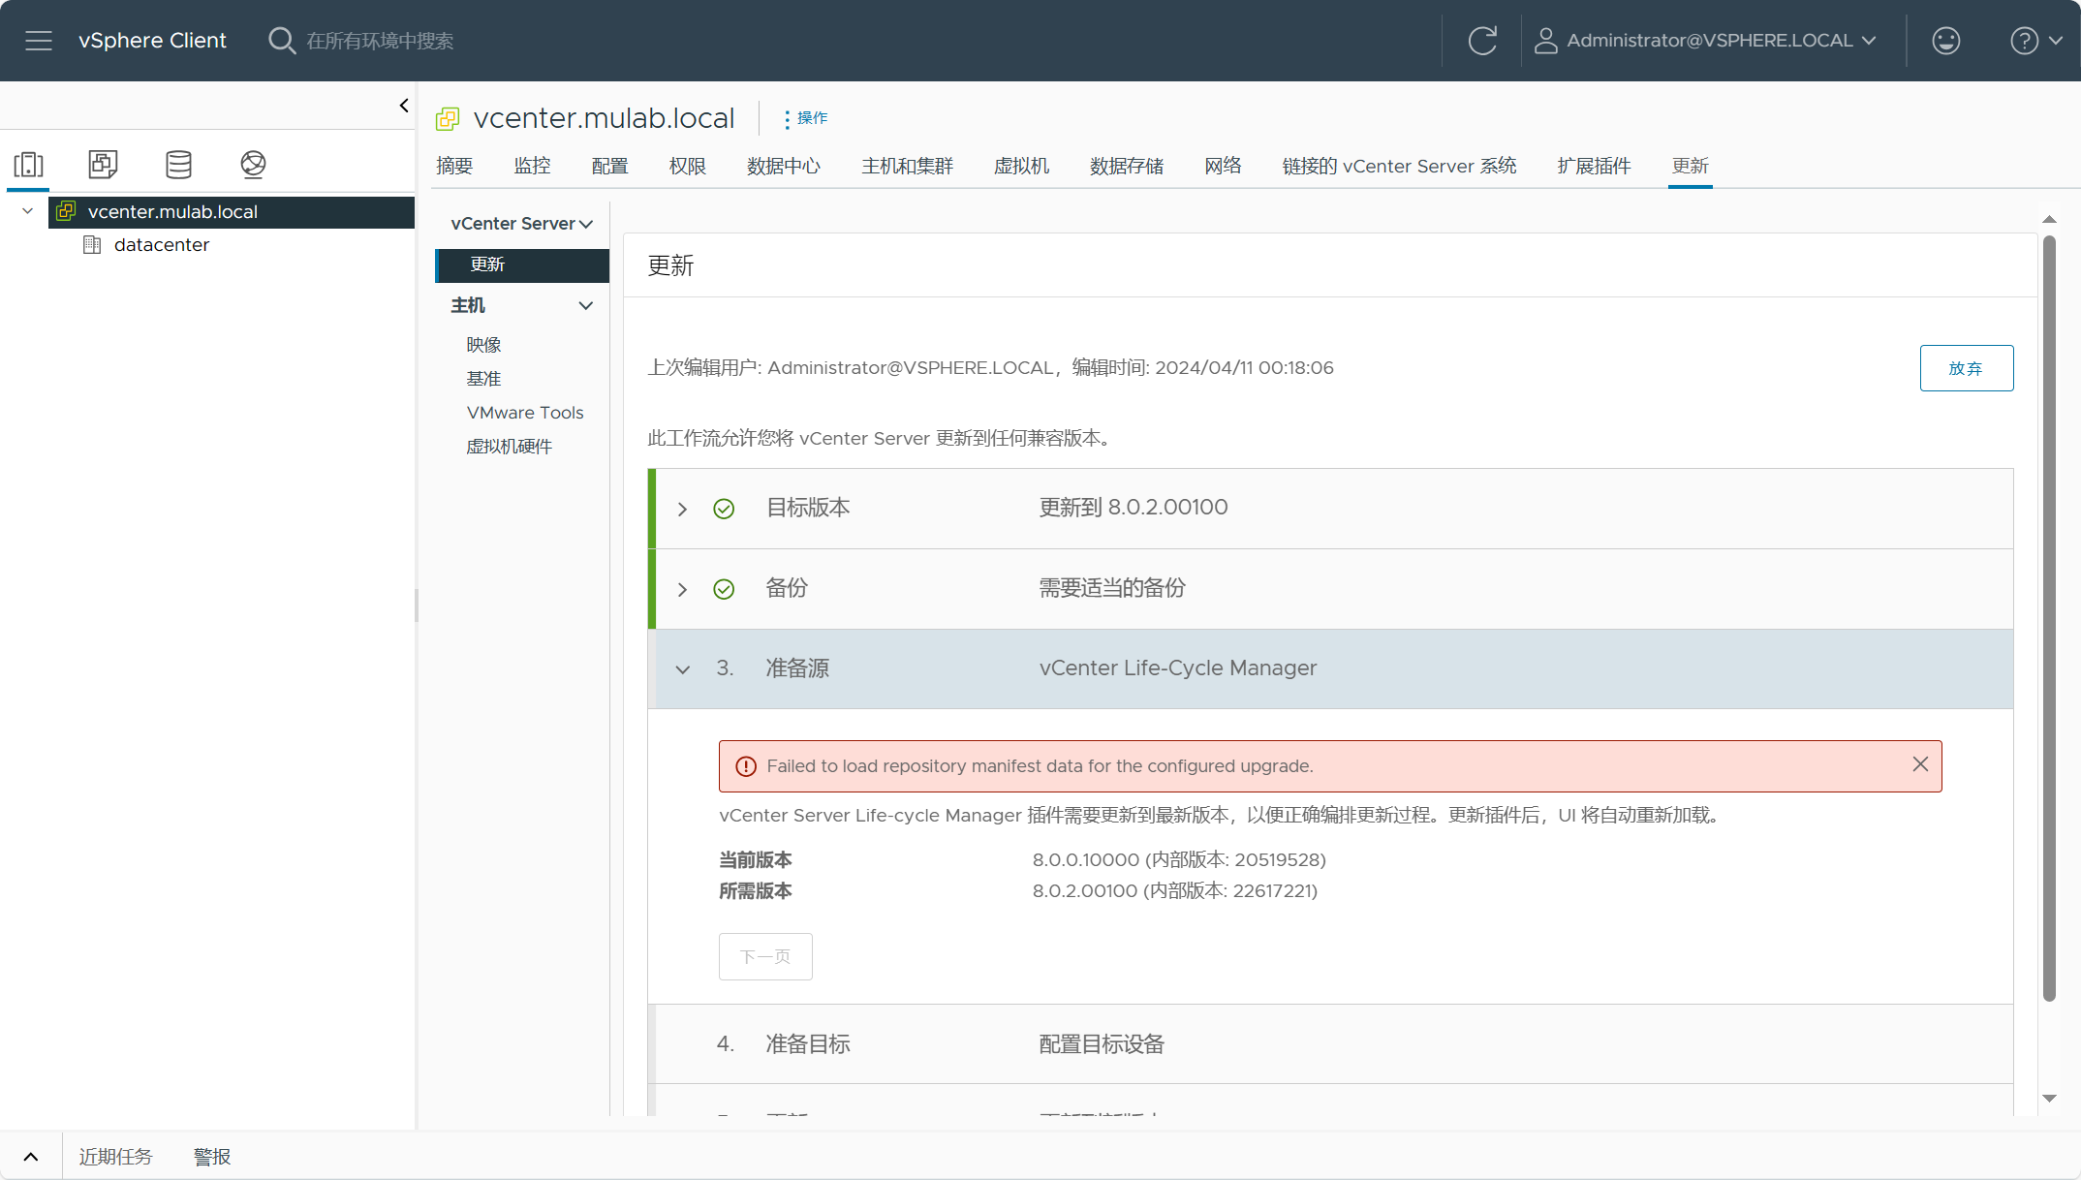Viewport: 2081px width, 1180px height.
Task: Select datacenter in inventory tree
Action: (161, 245)
